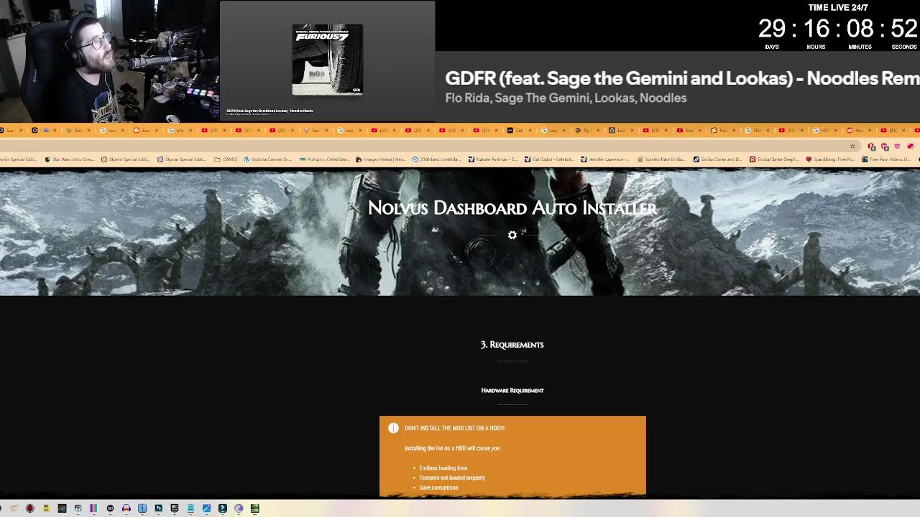920x517 pixels.
Task: Open the Photos app from the taskbar
Action: (206, 508)
